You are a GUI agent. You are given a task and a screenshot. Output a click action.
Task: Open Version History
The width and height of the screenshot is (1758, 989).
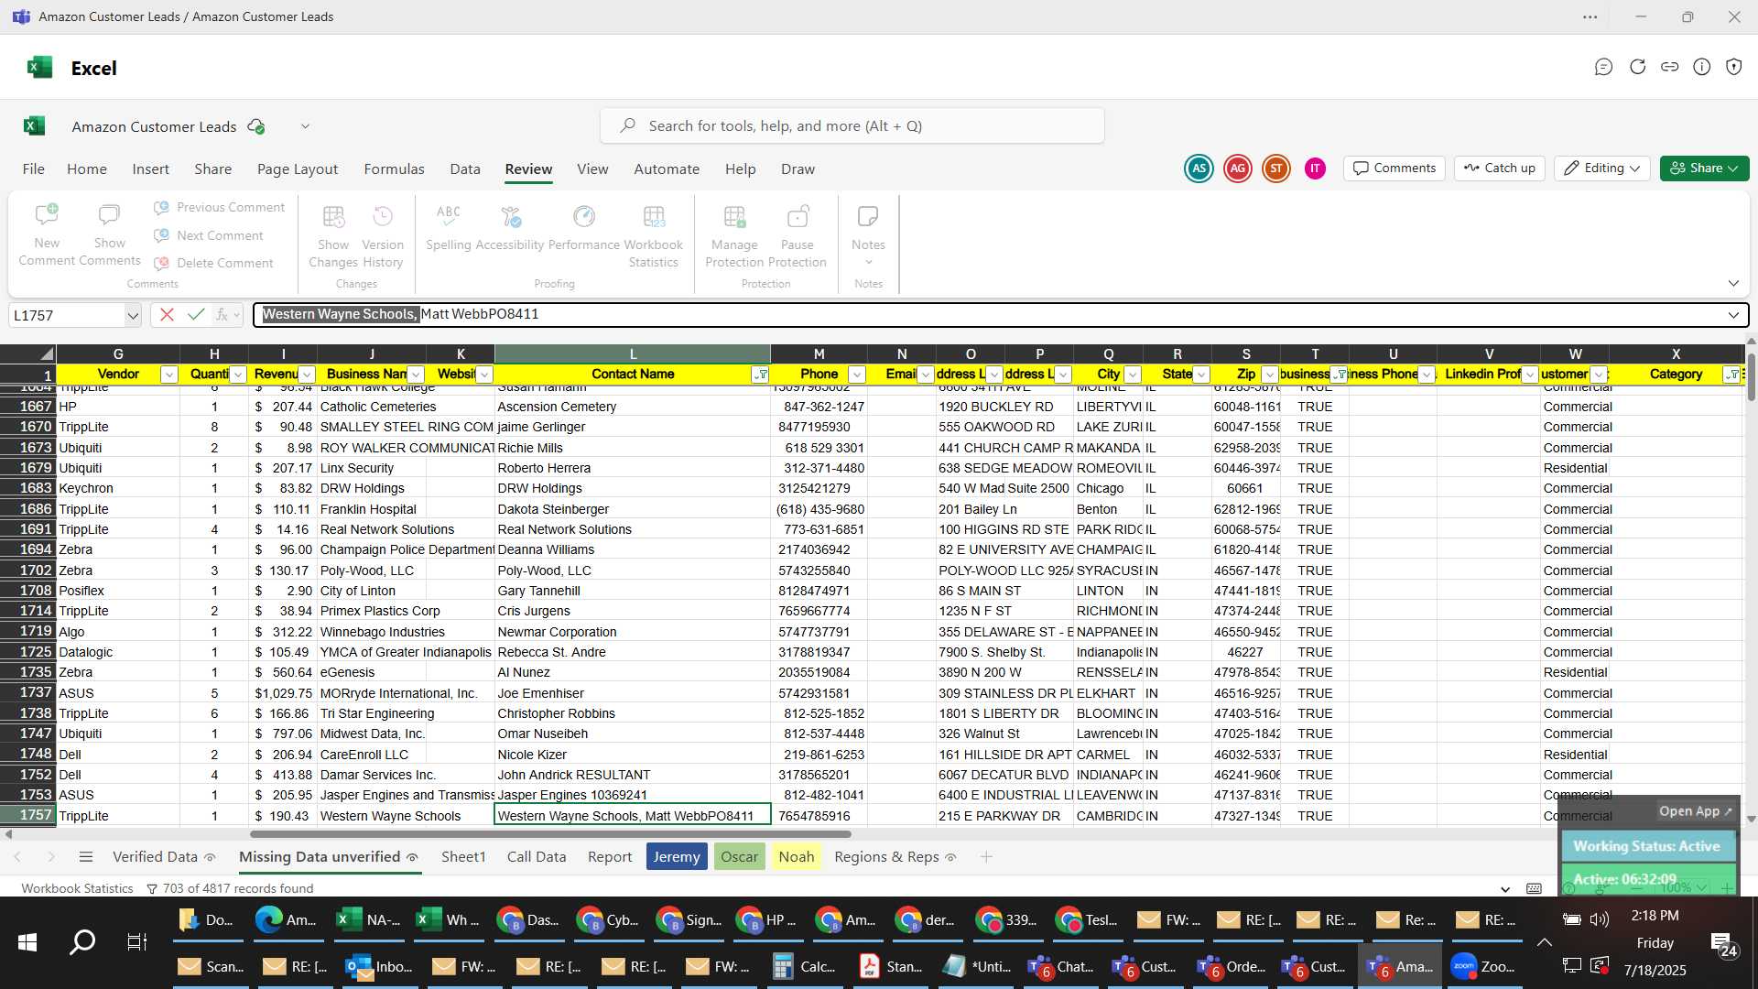coord(383,236)
